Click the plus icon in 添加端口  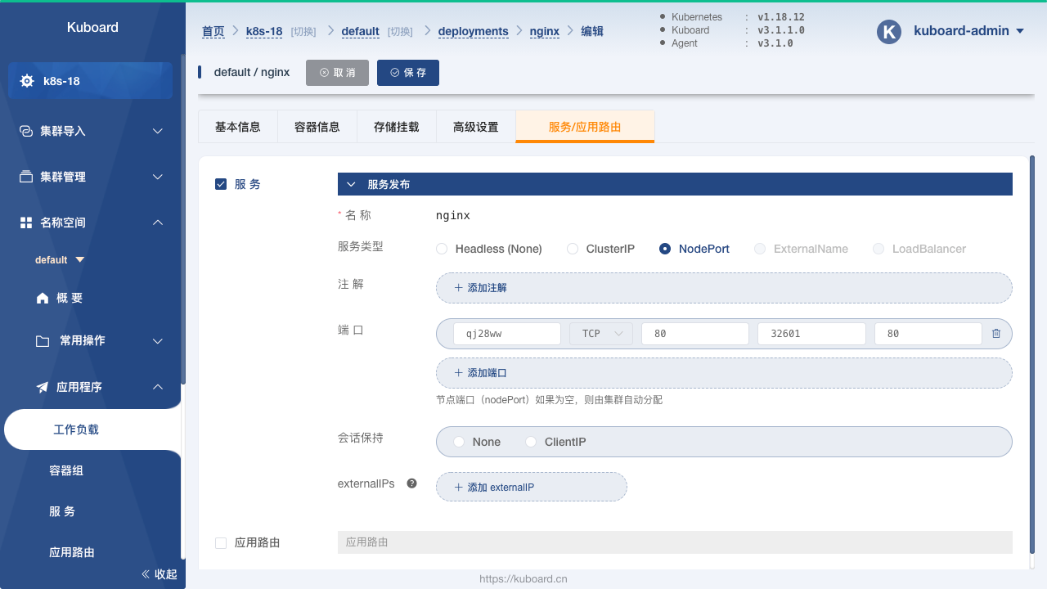click(458, 373)
